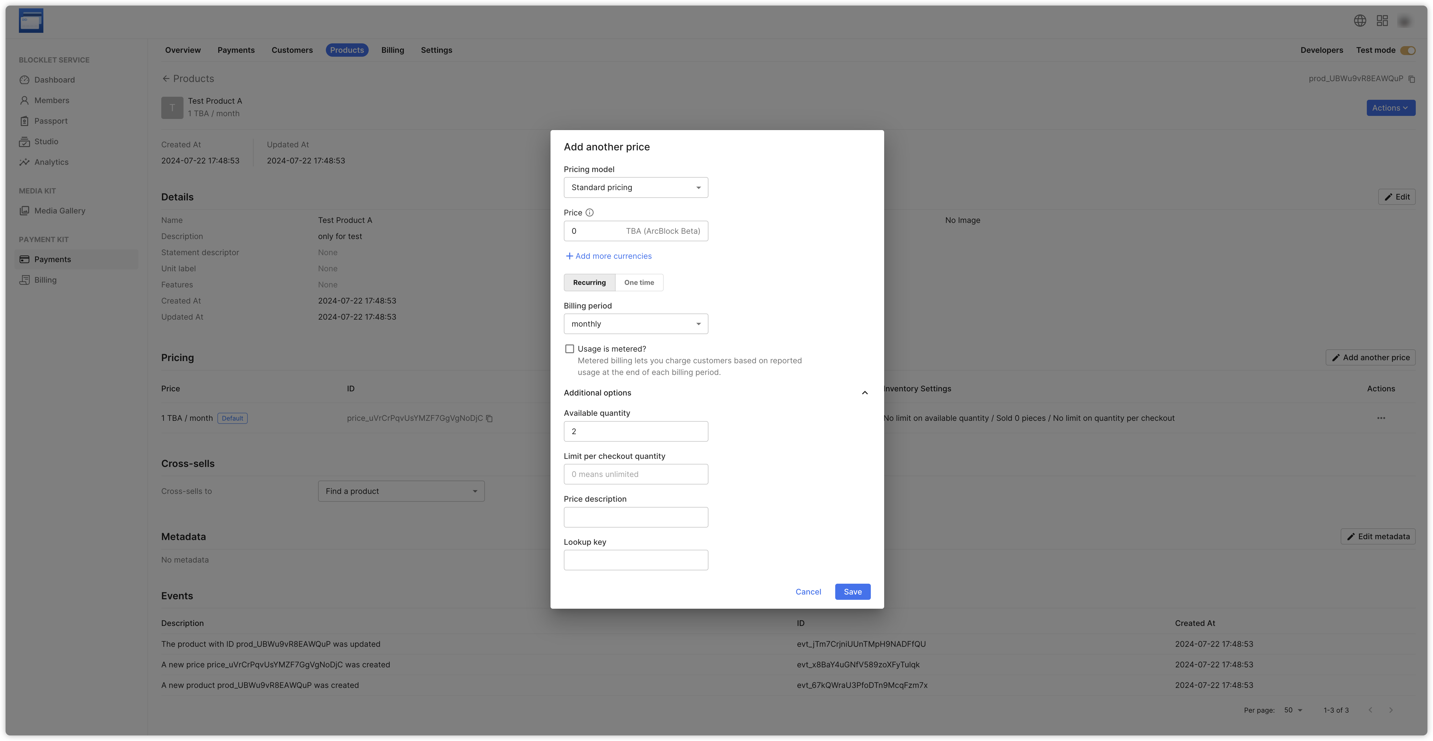
Task: Click the globe language icon
Action: [1360, 21]
